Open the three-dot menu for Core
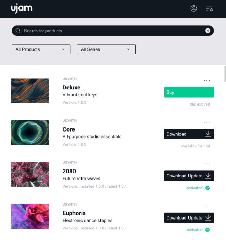 pyautogui.click(x=207, y=122)
